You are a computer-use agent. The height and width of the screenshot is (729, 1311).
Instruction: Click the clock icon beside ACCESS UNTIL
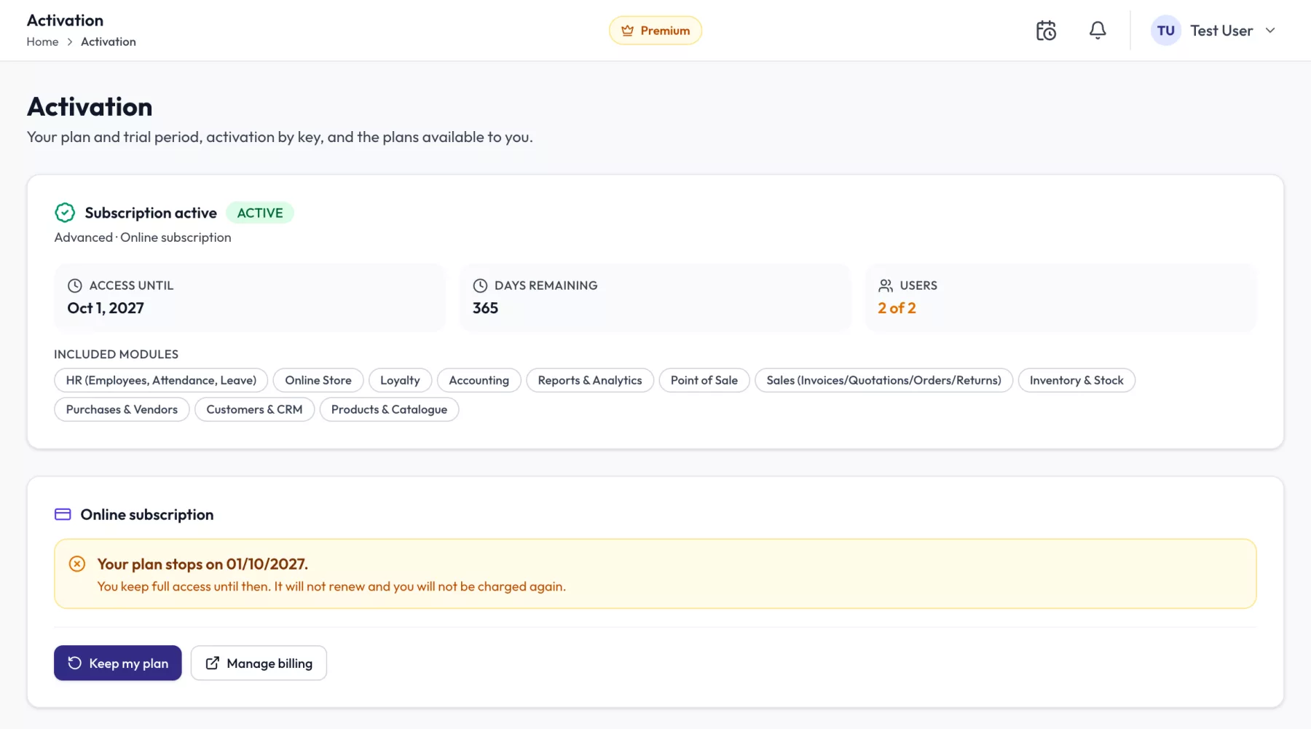74,285
